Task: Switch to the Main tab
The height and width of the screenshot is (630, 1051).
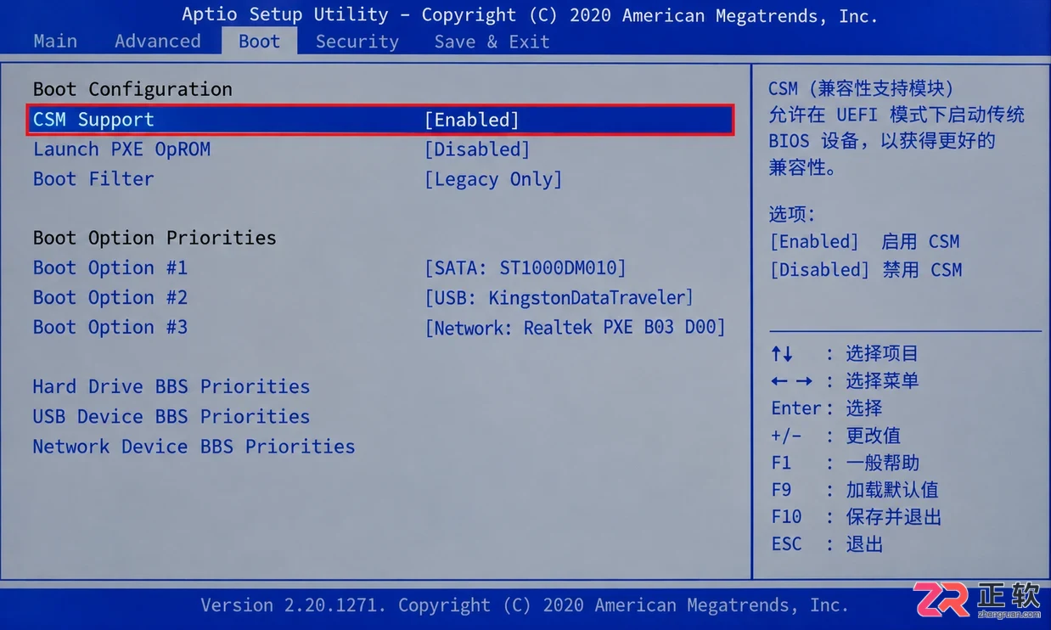Action: (55, 41)
